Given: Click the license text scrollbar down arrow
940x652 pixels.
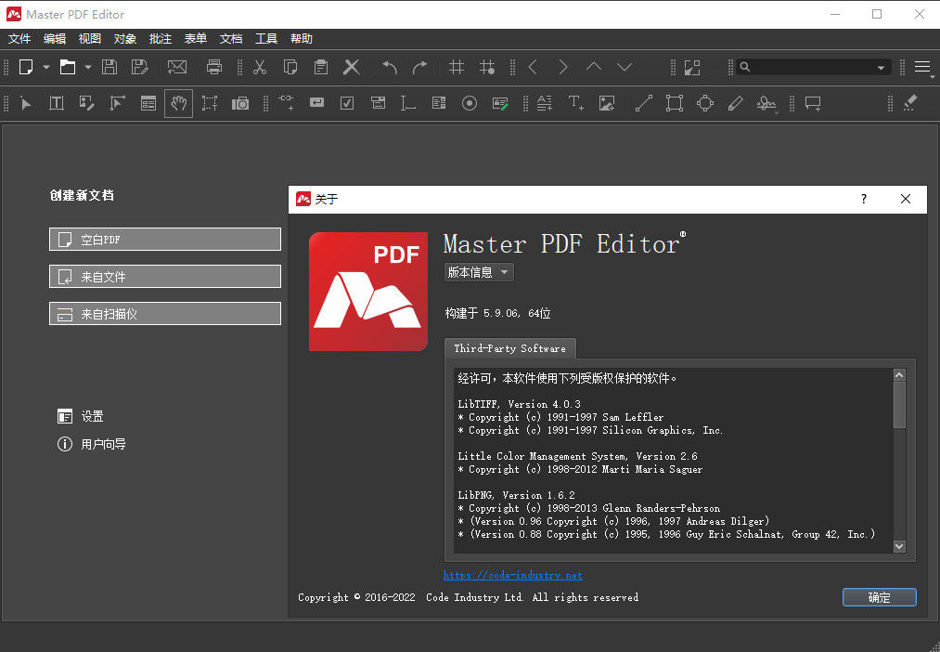Looking at the screenshot, I should (898, 546).
